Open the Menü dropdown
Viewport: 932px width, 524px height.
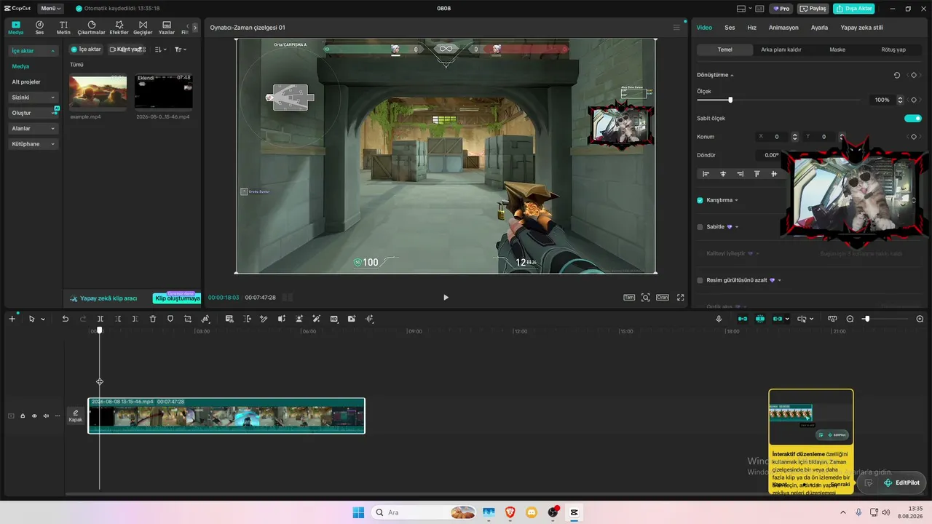click(x=50, y=9)
